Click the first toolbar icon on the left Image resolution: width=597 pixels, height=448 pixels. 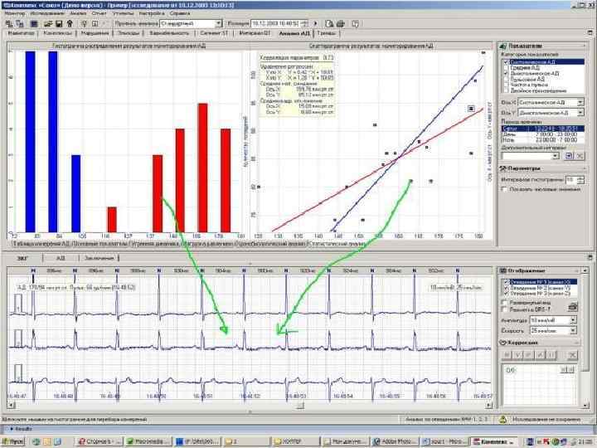pyautogui.click(x=9, y=23)
